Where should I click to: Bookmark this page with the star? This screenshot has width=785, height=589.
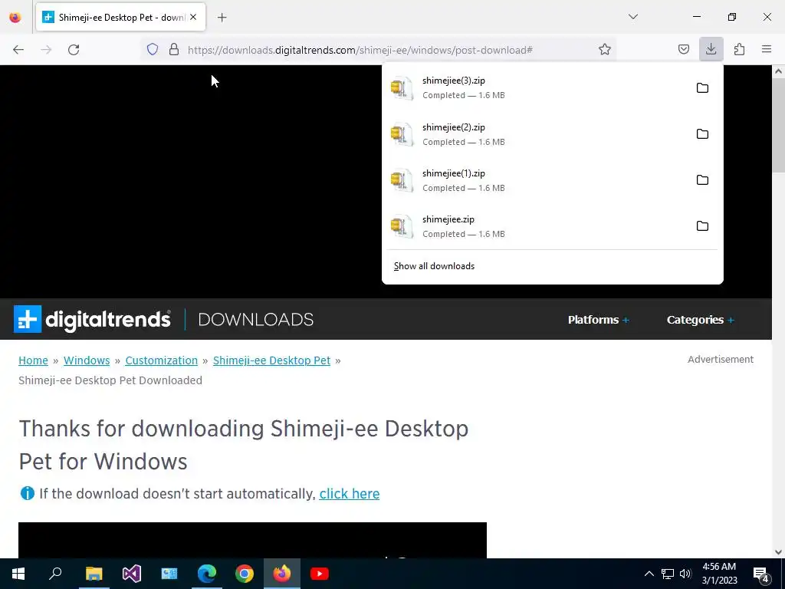[605, 49]
